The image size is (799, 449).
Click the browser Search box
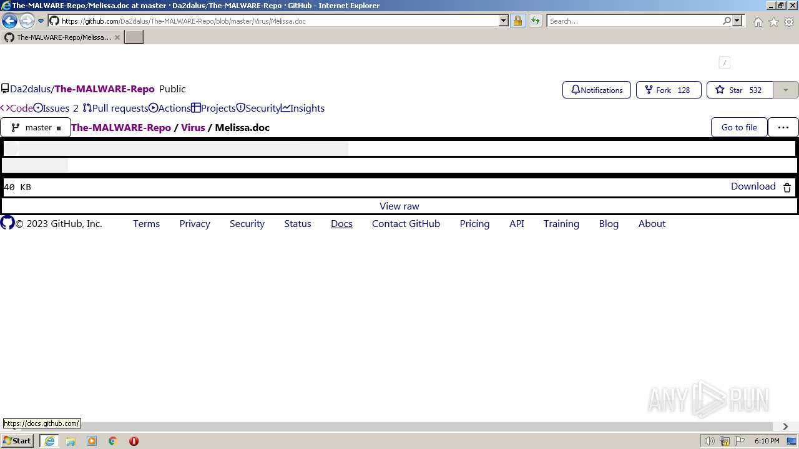(x=634, y=21)
